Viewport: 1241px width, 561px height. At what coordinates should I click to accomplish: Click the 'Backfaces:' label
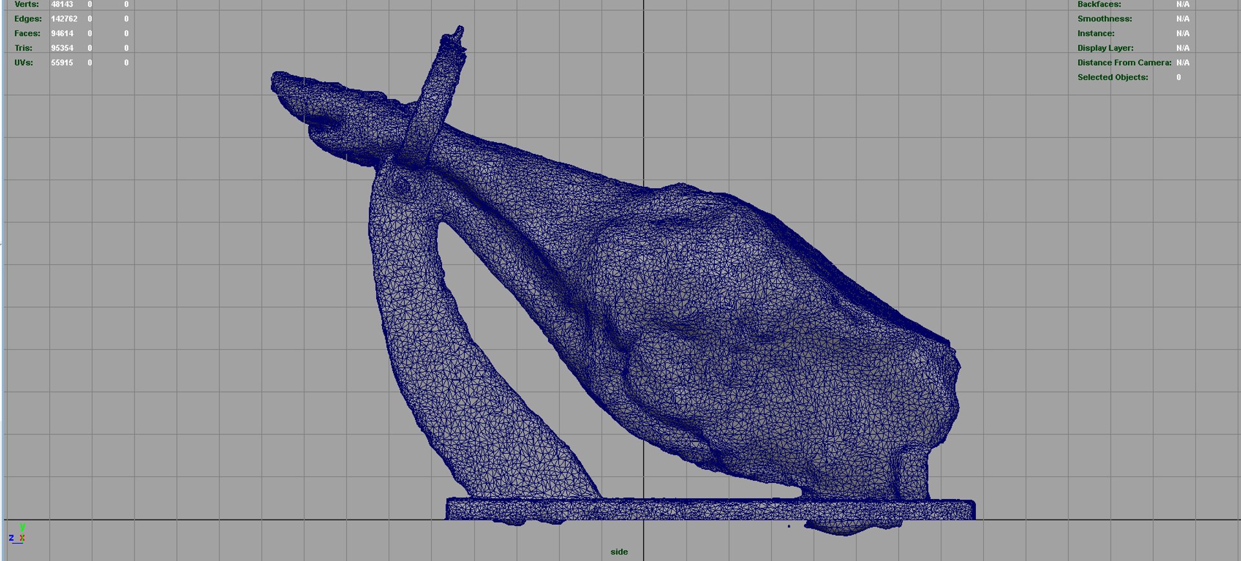1099,5
